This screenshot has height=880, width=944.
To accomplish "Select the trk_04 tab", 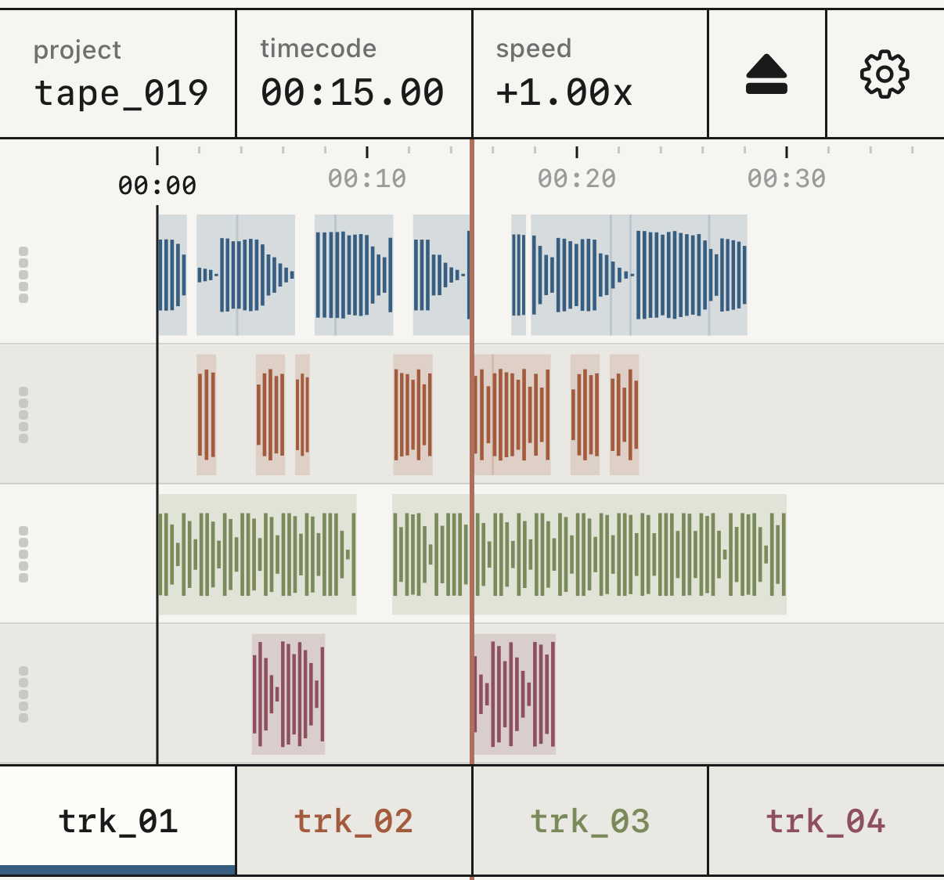I will coord(826,820).
